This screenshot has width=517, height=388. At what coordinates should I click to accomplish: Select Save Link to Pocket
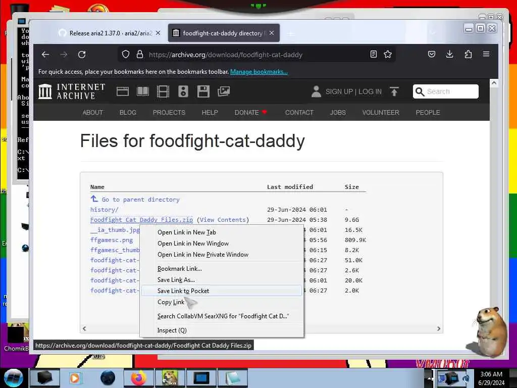(222, 290)
